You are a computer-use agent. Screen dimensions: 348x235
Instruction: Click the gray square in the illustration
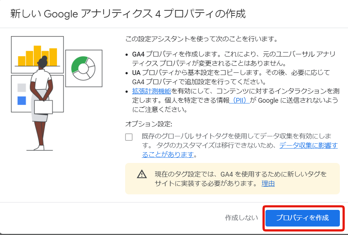[x=22, y=88]
